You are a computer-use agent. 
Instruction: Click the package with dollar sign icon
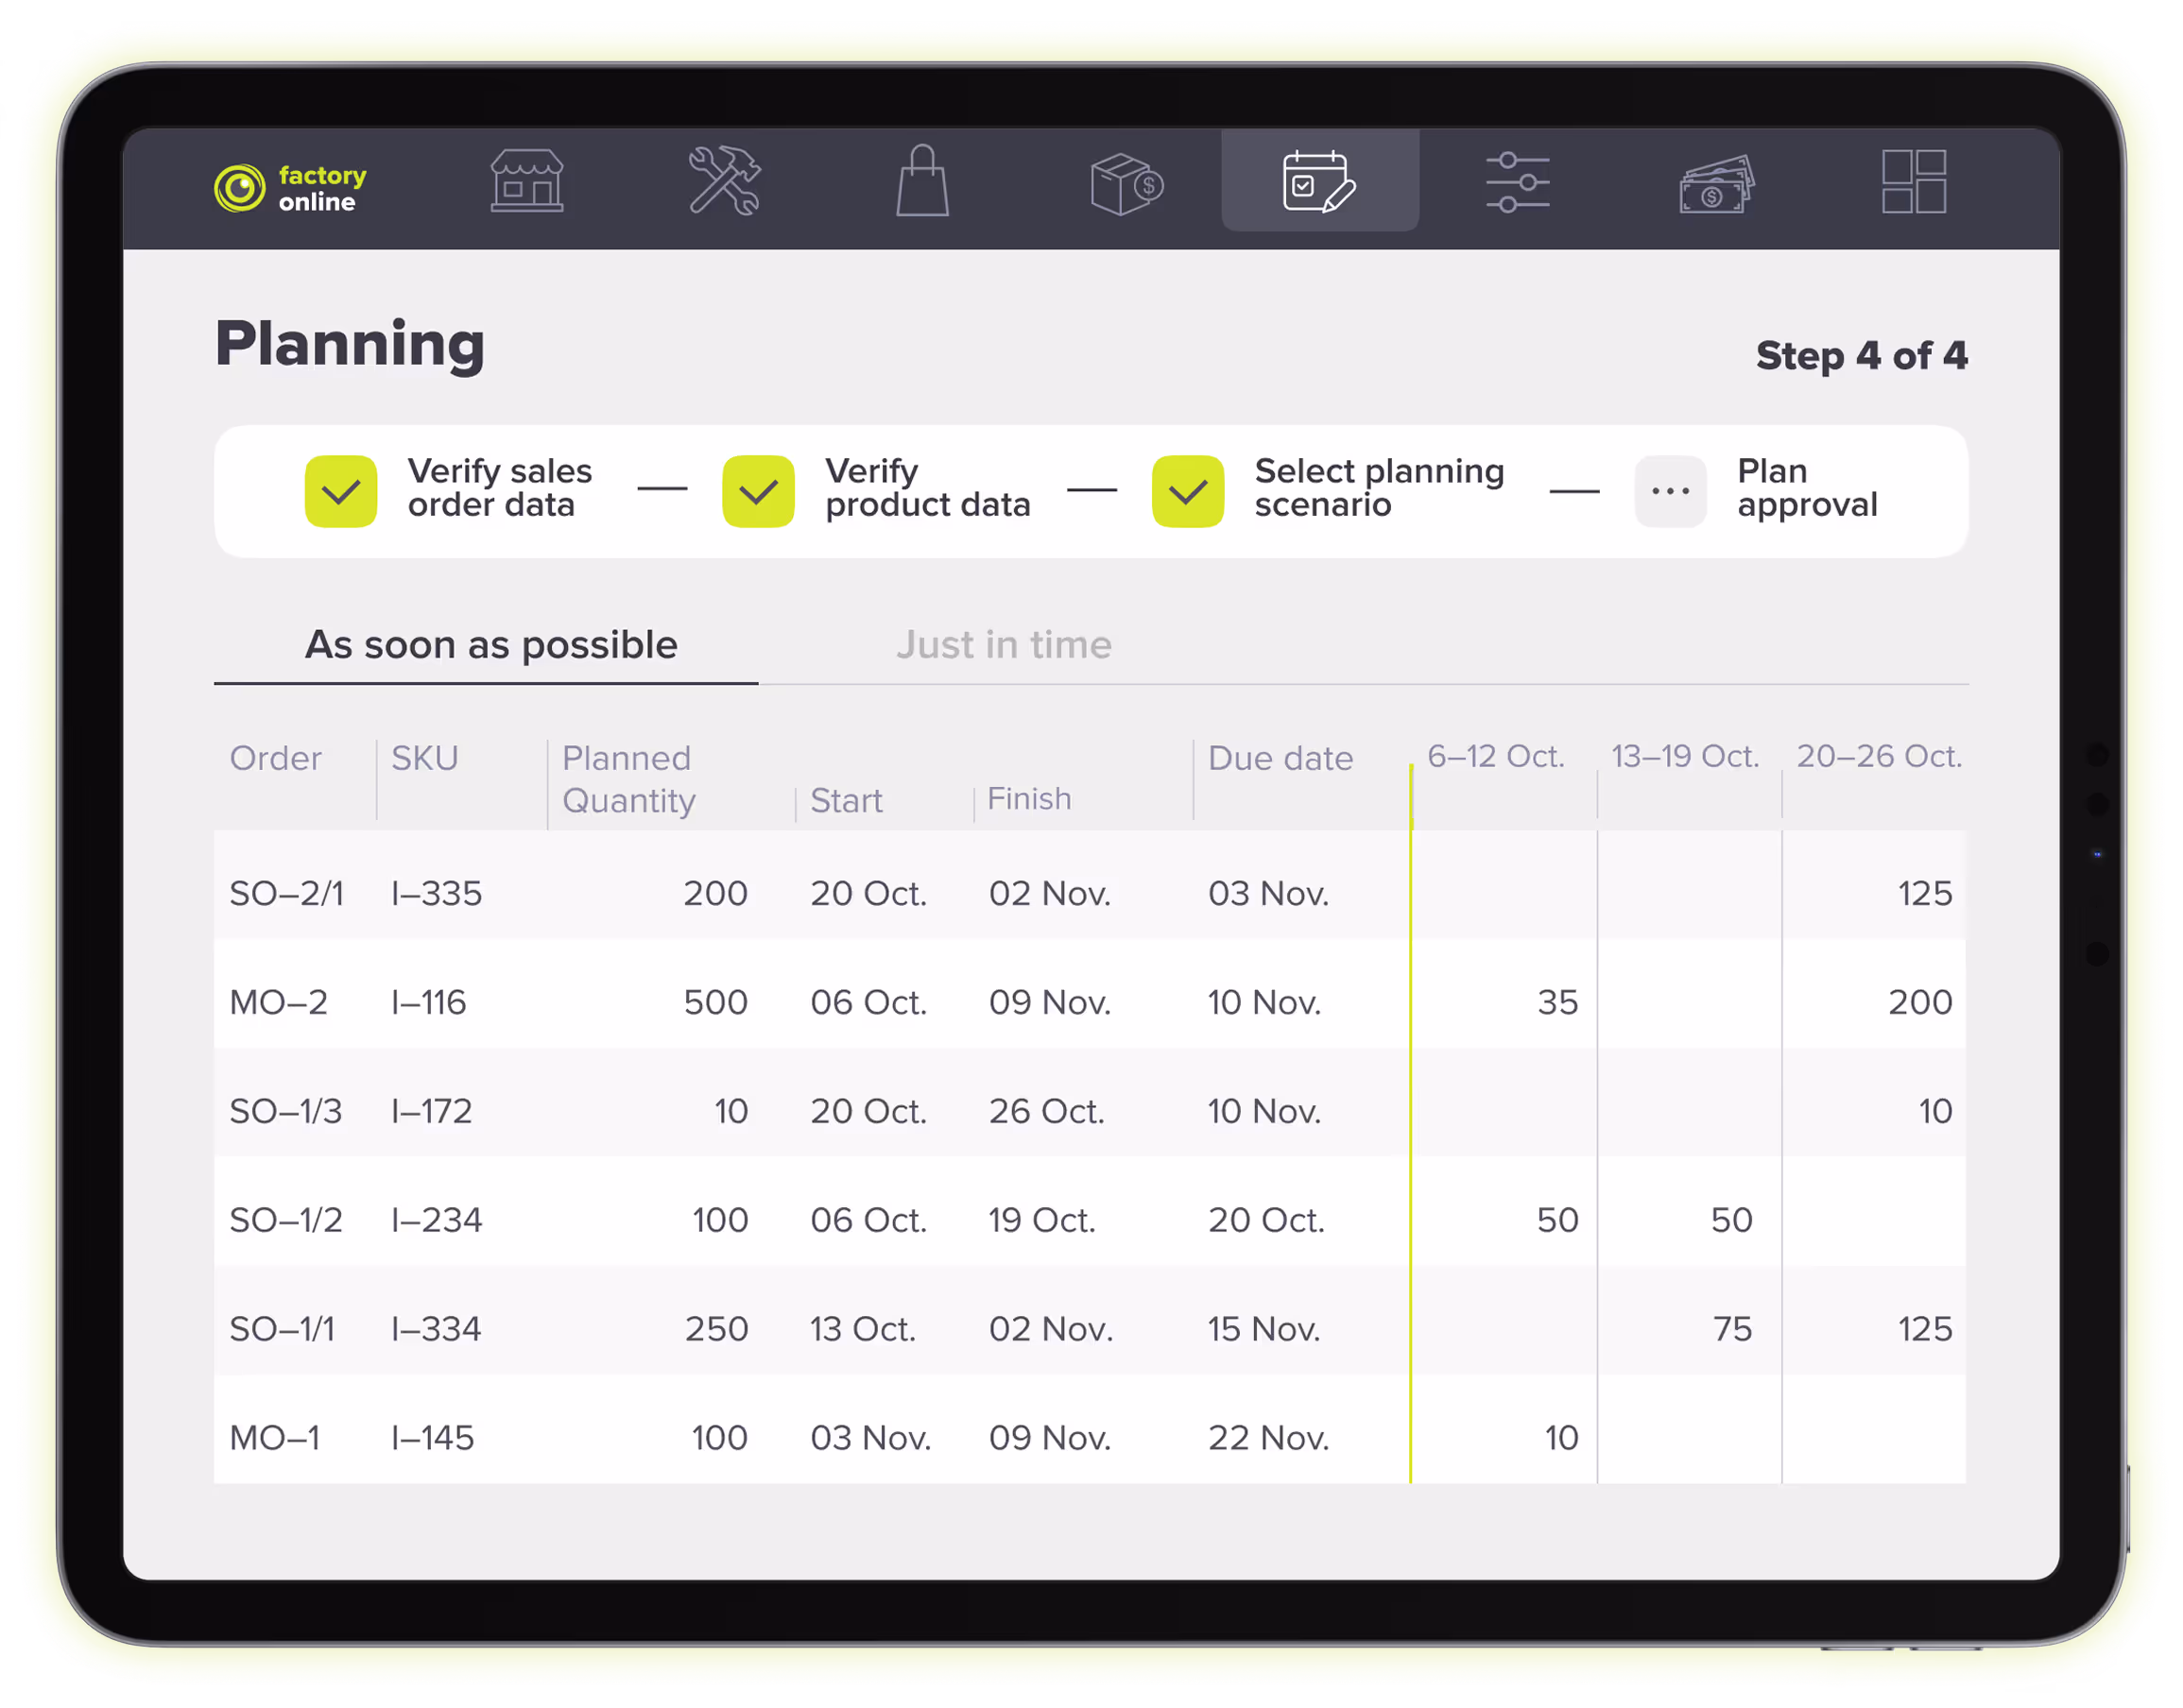pos(1124,184)
